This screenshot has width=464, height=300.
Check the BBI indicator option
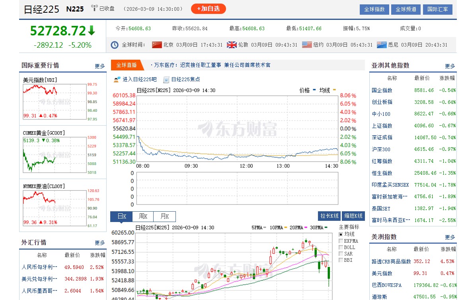(x=340, y=260)
